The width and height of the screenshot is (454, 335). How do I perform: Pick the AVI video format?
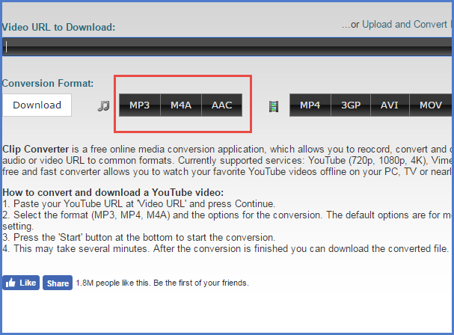pyautogui.click(x=390, y=105)
